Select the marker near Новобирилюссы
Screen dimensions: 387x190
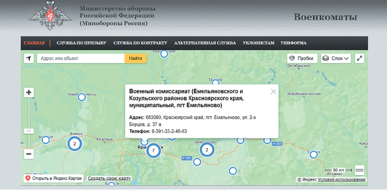tap(82, 97)
